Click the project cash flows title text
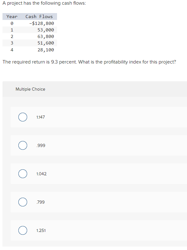 pos(45,3)
